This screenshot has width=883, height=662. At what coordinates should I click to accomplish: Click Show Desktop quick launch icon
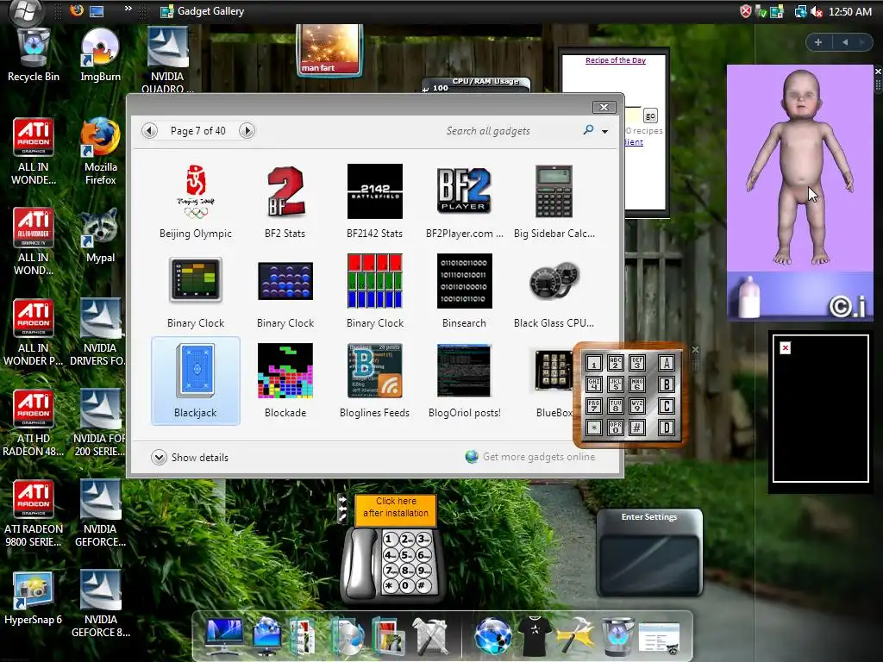click(97, 10)
